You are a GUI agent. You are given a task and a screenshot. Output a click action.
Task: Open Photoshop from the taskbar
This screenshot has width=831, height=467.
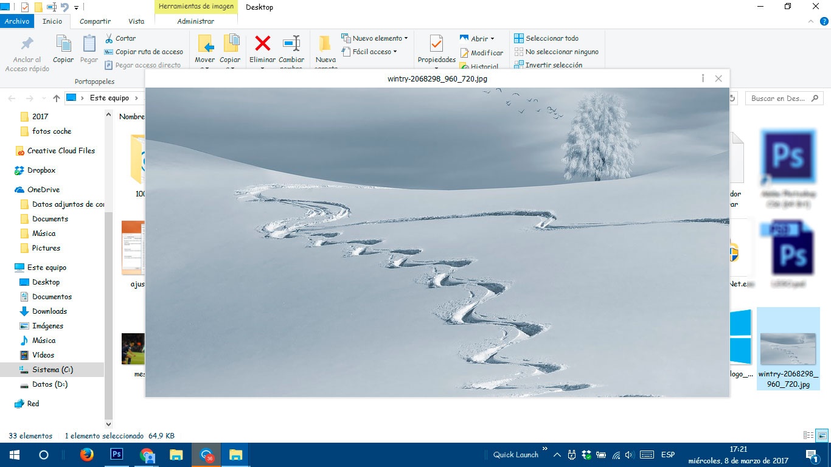tap(117, 454)
